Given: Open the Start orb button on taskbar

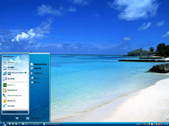Looking at the screenshot, I should pyautogui.click(x=4, y=124).
